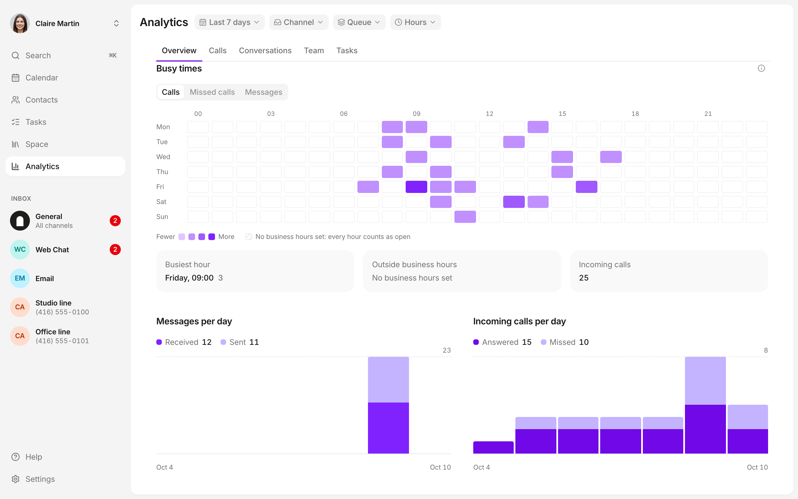The image size is (798, 499).
Task: Switch to the Overview tab
Action: (x=179, y=50)
